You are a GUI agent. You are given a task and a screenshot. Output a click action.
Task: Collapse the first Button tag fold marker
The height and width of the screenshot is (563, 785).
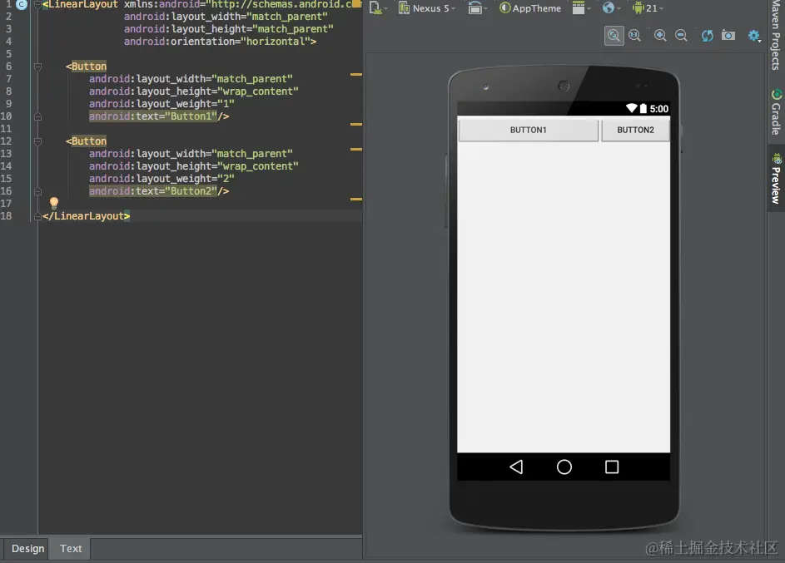[x=37, y=67]
